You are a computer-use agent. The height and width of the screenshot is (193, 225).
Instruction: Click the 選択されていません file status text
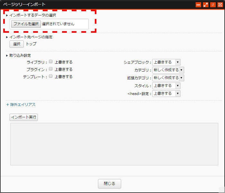pyautogui.click(x=58, y=24)
